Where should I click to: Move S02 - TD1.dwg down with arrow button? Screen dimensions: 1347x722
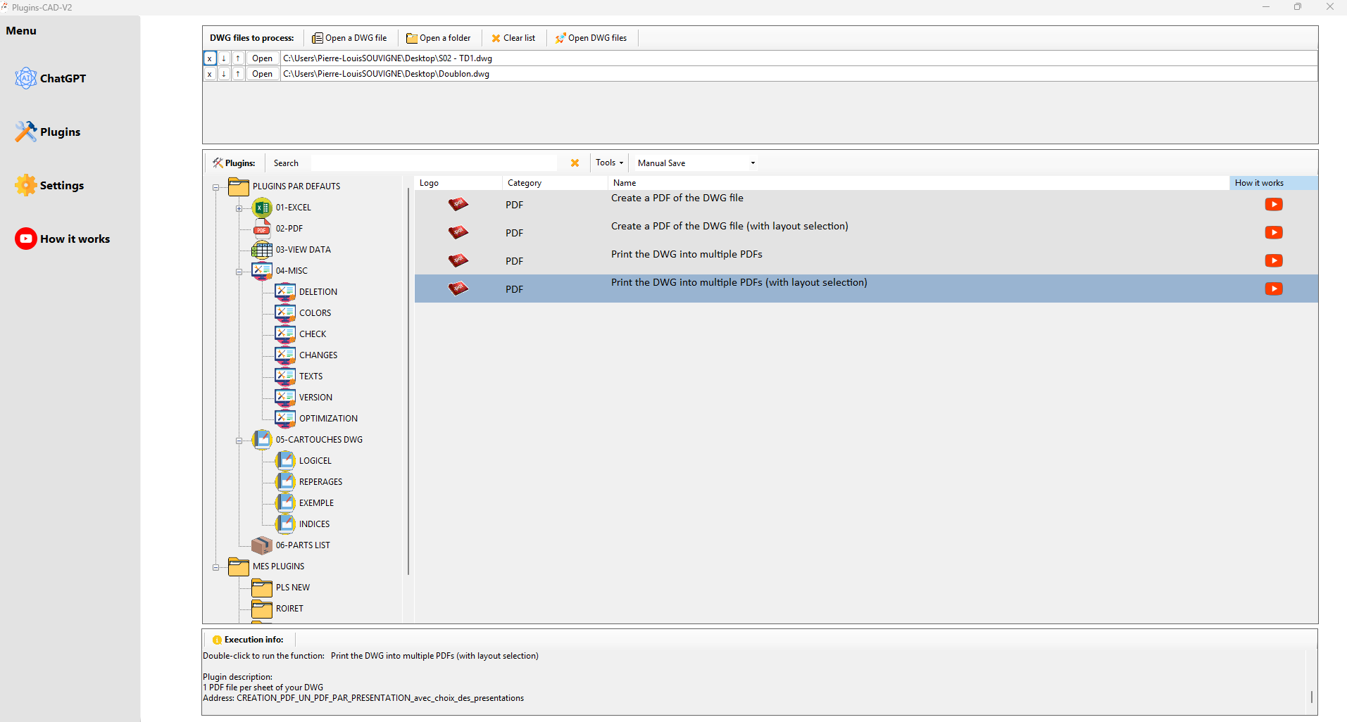tap(224, 58)
